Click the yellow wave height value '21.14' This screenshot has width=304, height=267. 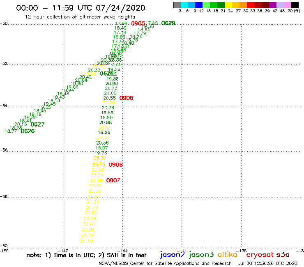point(105,128)
